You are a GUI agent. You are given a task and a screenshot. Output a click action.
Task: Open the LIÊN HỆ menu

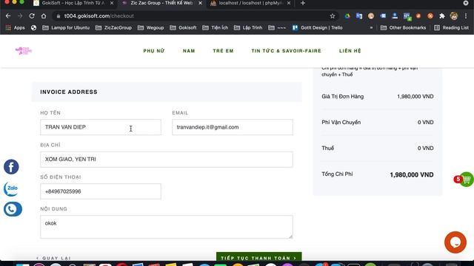(350, 51)
